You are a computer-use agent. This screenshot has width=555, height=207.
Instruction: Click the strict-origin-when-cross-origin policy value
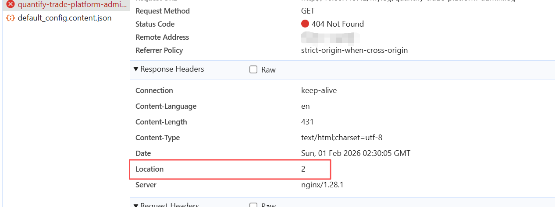354,50
